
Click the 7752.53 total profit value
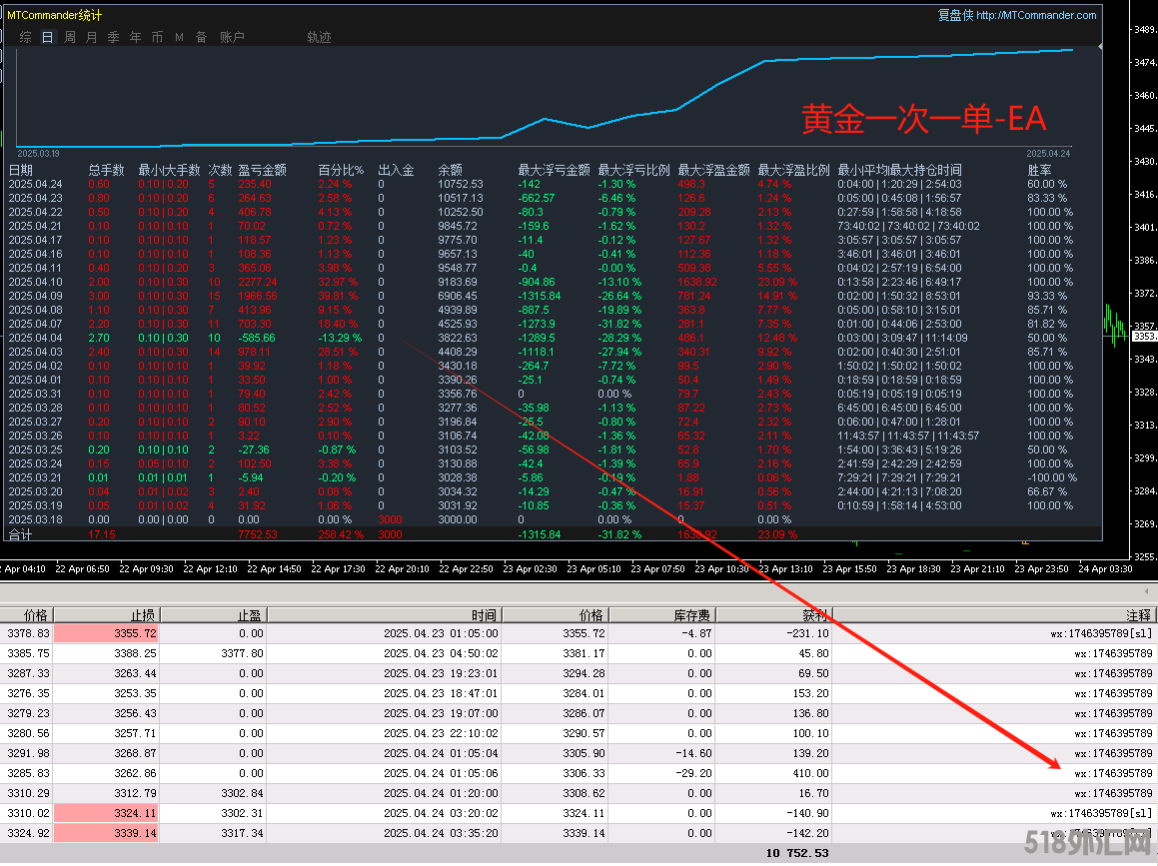pos(257,534)
